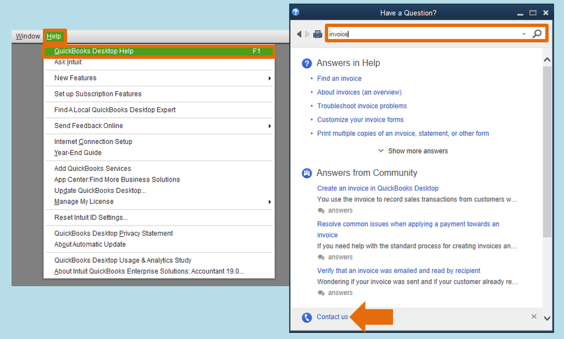The width and height of the screenshot is (564, 339).
Task: Select Reset Intuit ID Settings...
Action: pyautogui.click(x=159, y=218)
